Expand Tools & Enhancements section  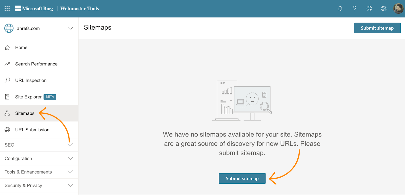(39, 172)
